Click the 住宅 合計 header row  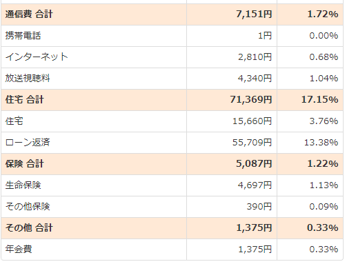pos(172,100)
